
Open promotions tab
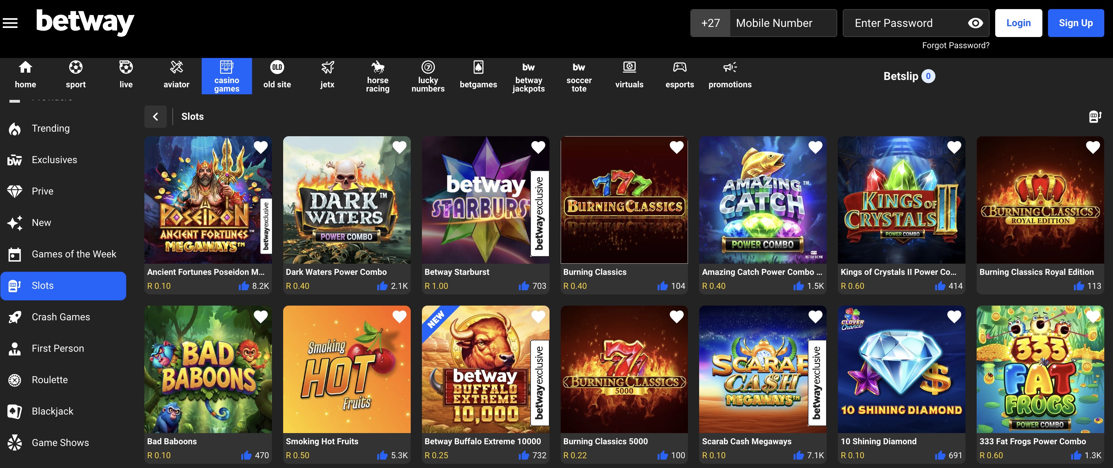pyautogui.click(x=730, y=75)
